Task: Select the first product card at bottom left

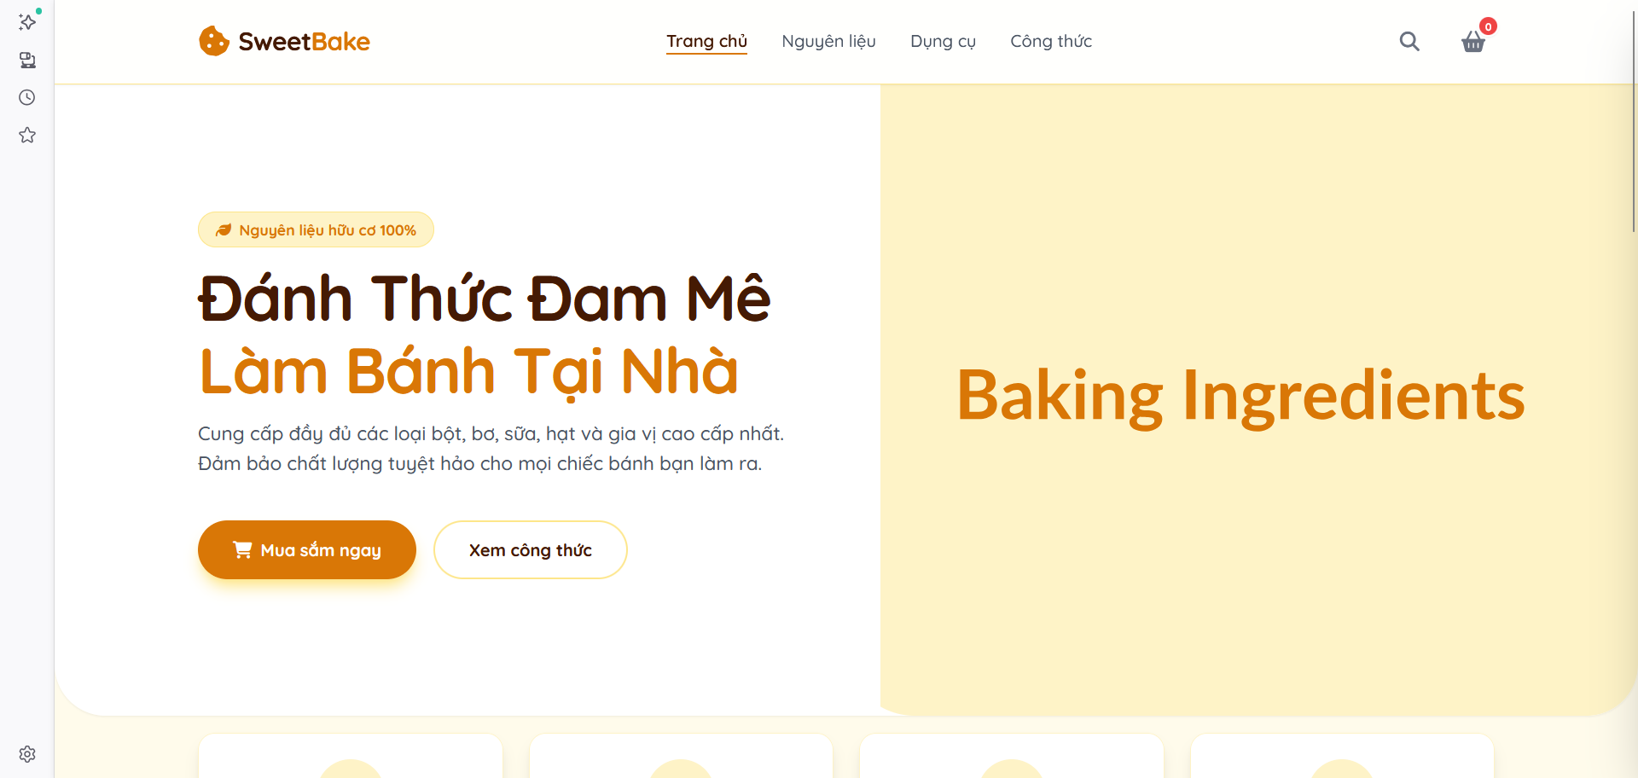Action: (350, 759)
